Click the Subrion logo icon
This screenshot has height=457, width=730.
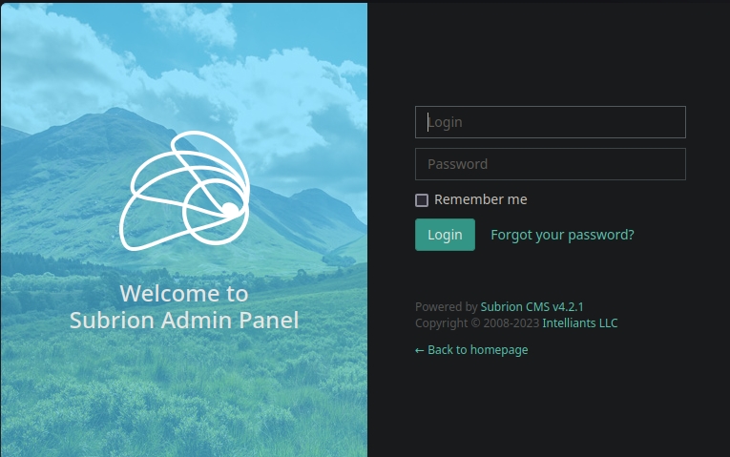pos(184,191)
